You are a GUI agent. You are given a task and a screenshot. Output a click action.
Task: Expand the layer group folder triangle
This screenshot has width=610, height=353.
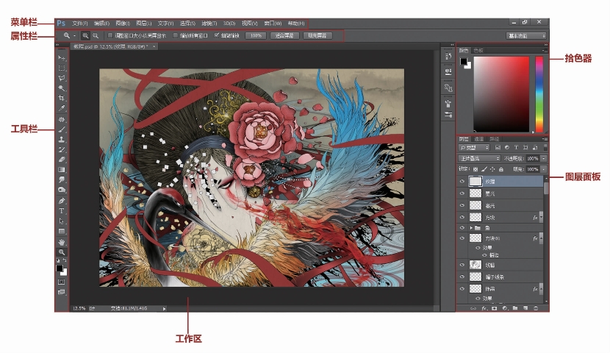471,228
